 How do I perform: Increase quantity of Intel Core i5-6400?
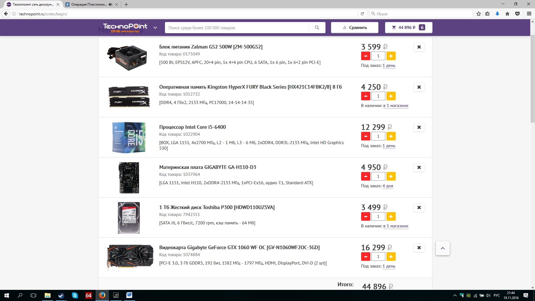click(391, 136)
